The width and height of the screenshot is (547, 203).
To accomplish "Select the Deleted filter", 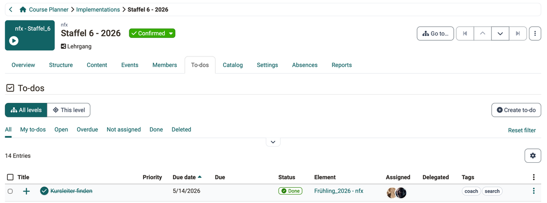I will click(181, 129).
